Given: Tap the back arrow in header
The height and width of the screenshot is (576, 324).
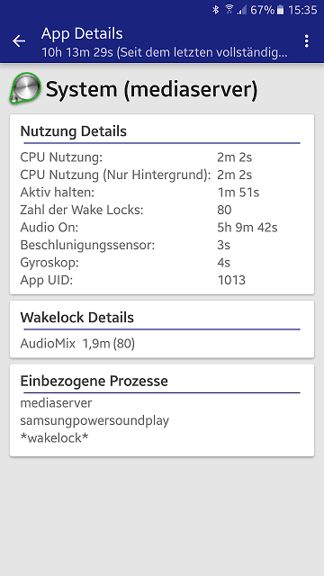Looking at the screenshot, I should [19, 41].
